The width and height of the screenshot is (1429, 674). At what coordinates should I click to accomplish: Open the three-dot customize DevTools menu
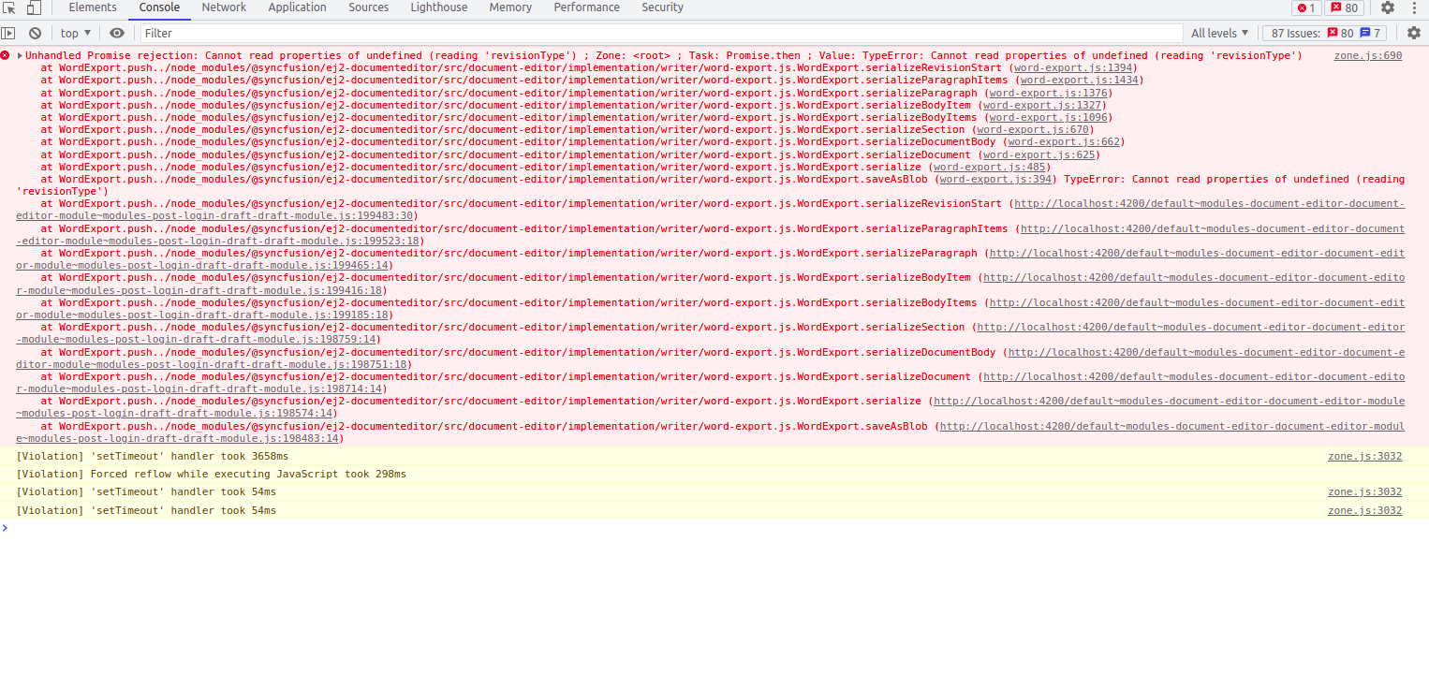coord(1414,7)
